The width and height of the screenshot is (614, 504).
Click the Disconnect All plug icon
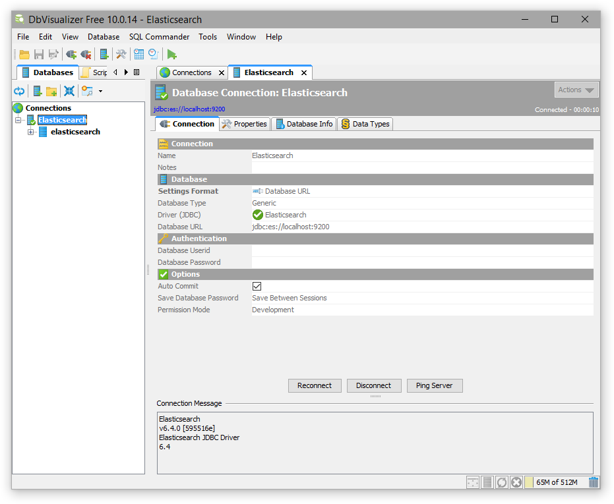[x=86, y=55]
